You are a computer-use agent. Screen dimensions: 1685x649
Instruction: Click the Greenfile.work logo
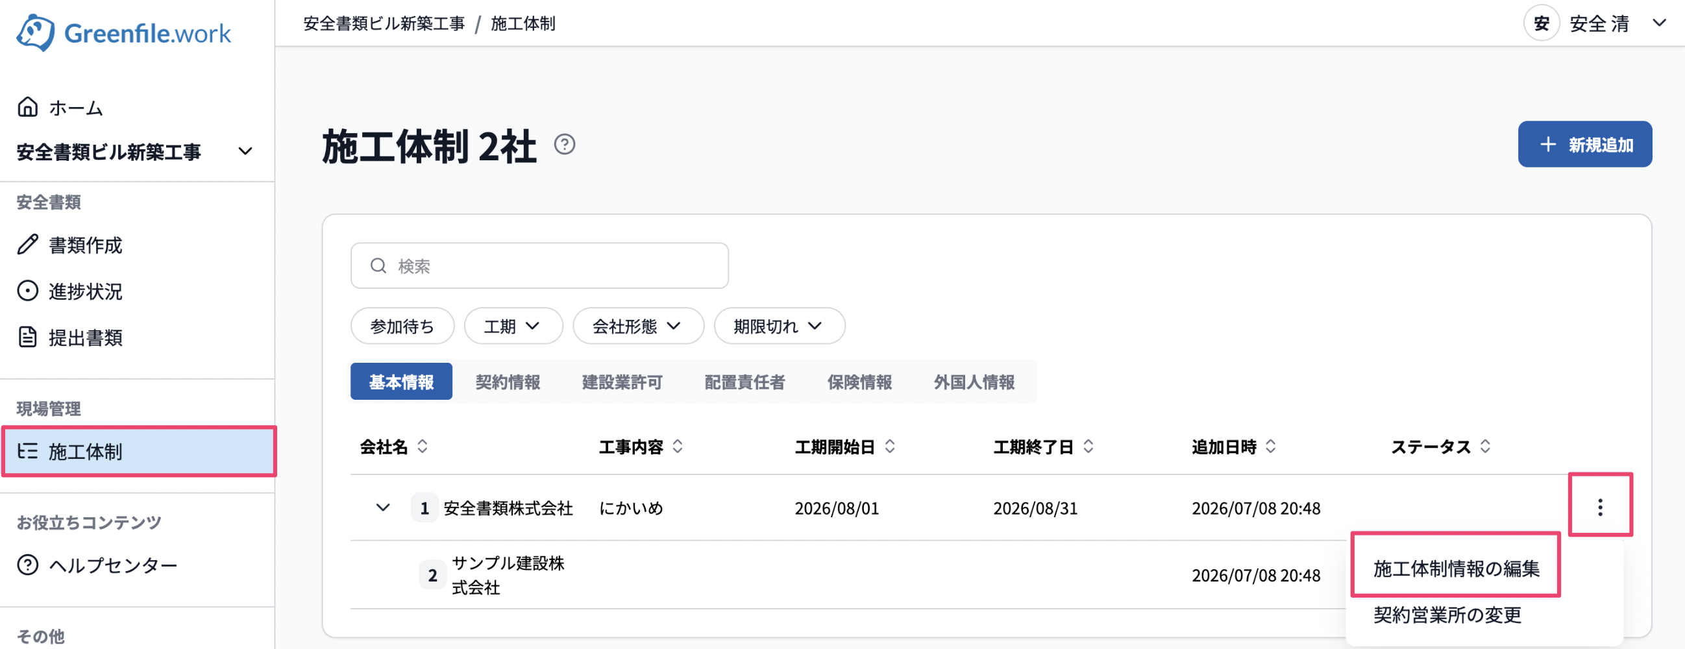point(123,32)
